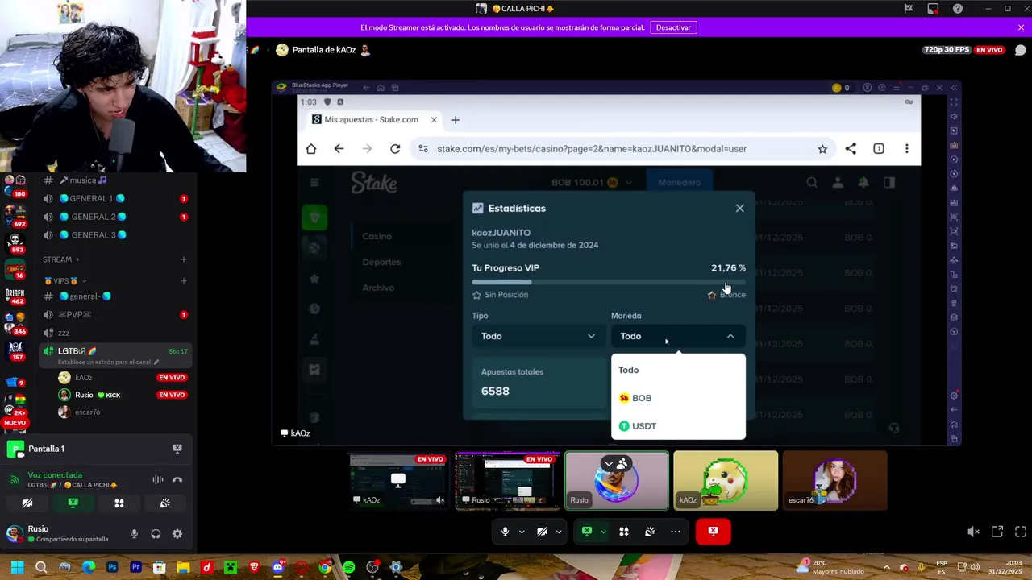Open Discord help icon in title bar
The height and width of the screenshot is (580, 1032).
click(958, 9)
